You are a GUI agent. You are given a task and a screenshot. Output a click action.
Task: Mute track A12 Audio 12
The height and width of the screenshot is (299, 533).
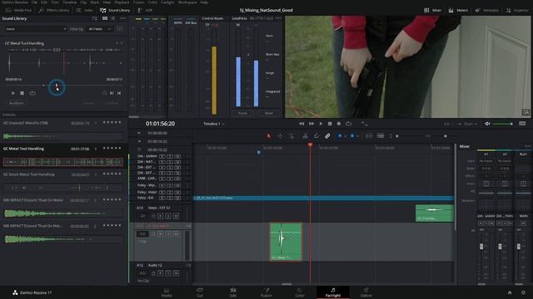click(x=176, y=273)
